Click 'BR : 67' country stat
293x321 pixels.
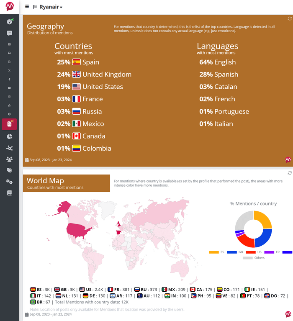click(x=40, y=302)
